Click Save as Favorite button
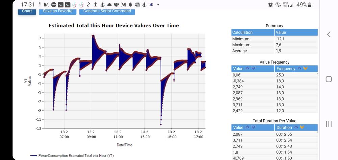The height and width of the screenshot is (160, 338). pyautogui.click(x=58, y=11)
